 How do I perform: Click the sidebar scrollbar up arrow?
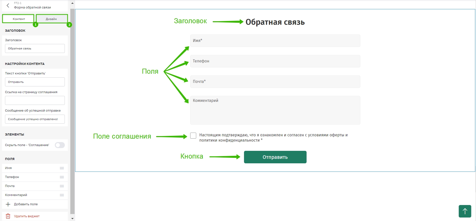tap(72, 3)
